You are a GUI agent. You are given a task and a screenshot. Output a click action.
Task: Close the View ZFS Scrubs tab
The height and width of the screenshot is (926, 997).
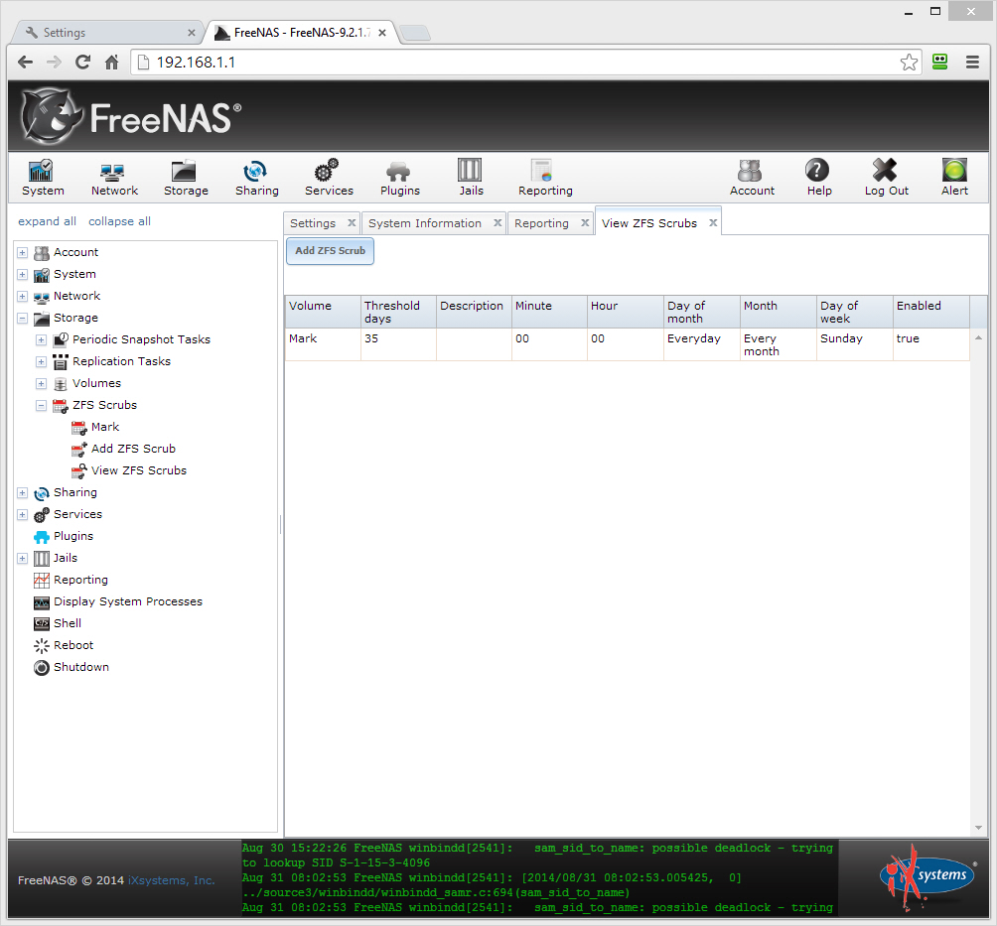[x=713, y=222]
